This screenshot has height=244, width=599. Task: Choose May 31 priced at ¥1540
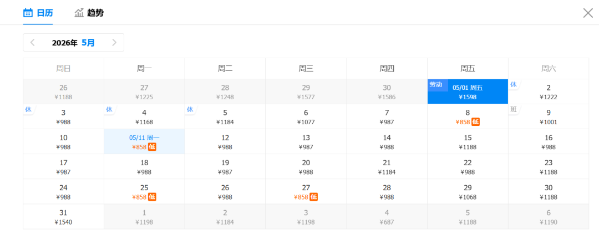tap(63, 217)
